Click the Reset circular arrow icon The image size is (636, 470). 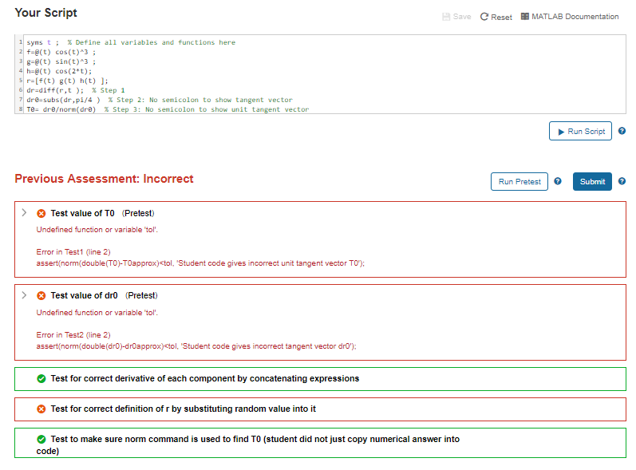[484, 17]
